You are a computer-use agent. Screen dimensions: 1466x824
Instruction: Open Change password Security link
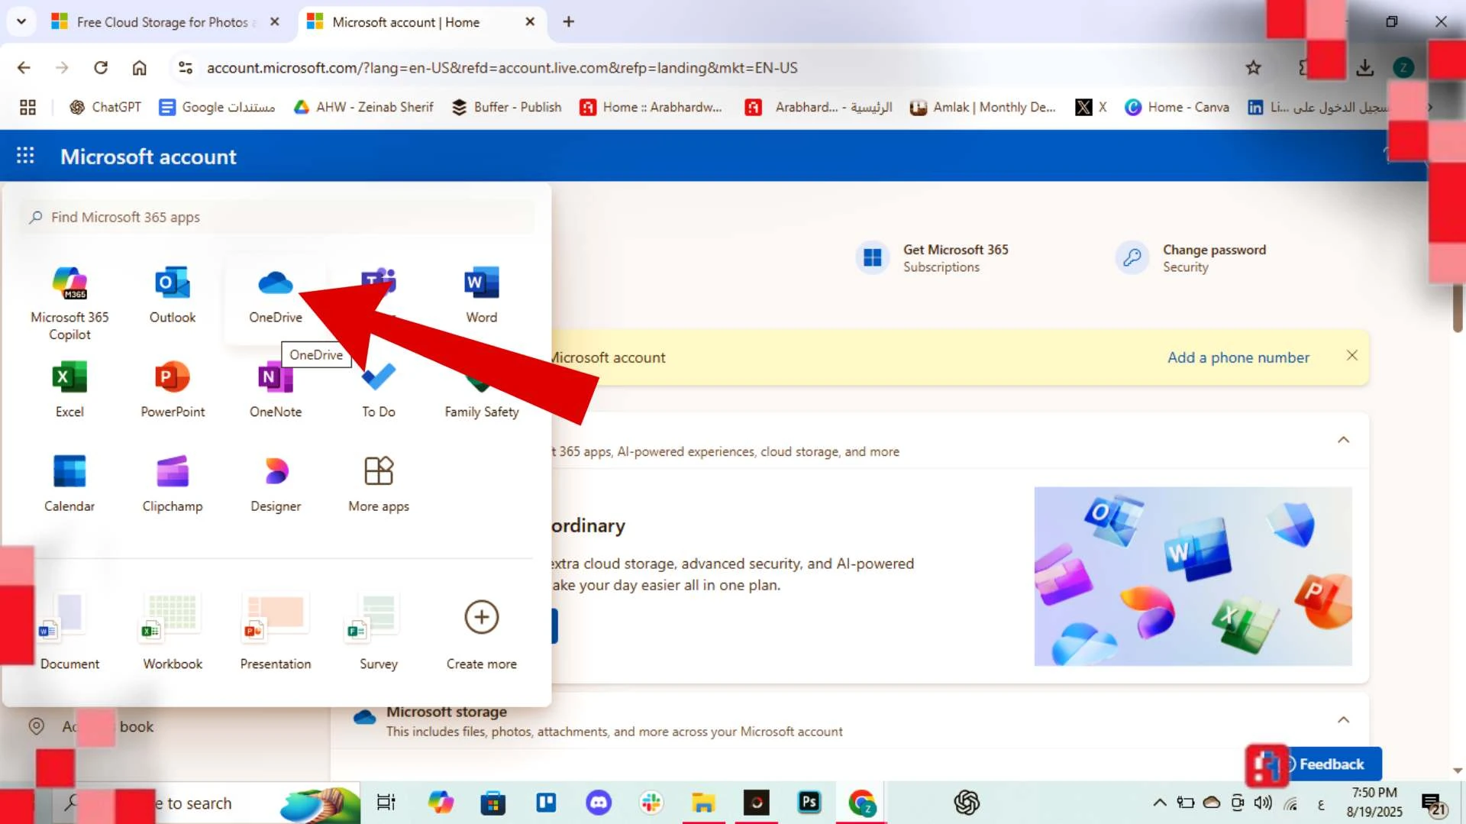[1191, 258]
